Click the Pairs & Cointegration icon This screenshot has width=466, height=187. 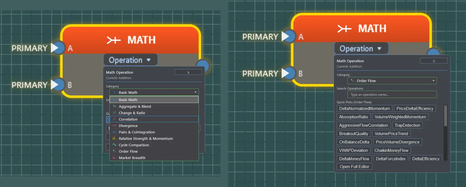(x=114, y=132)
